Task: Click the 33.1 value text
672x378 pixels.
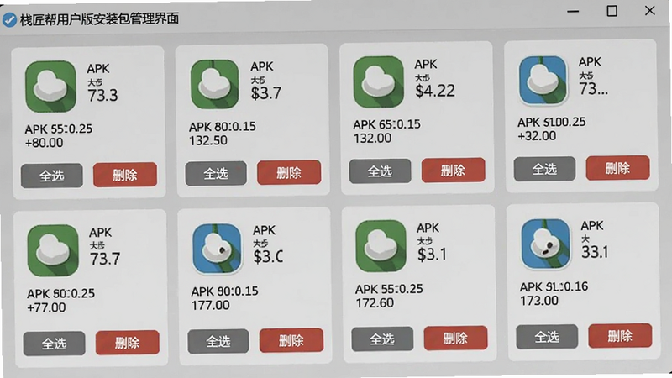Action: [x=595, y=252]
